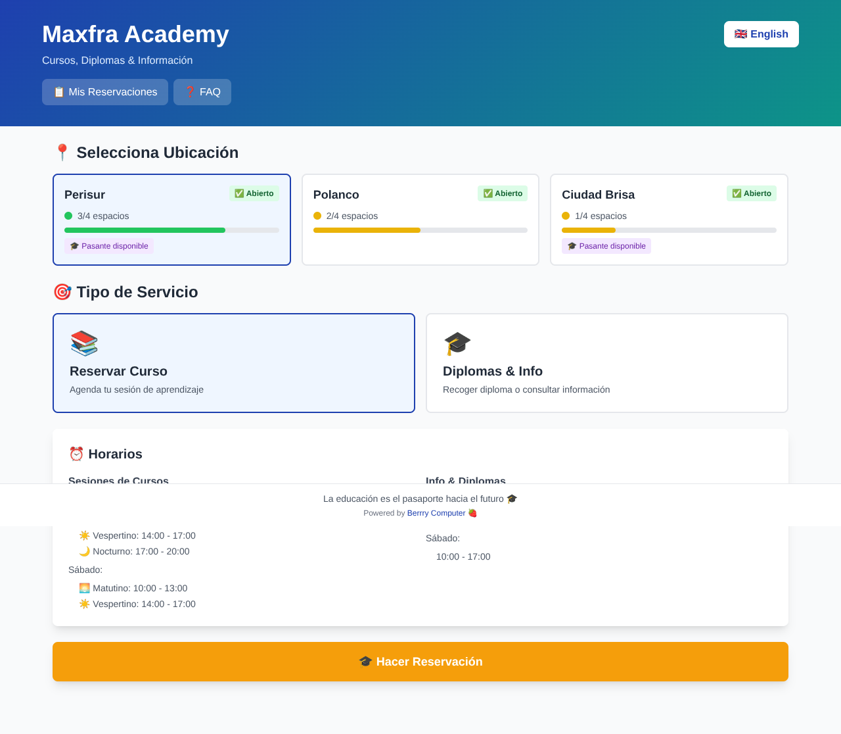The image size is (841, 734).
Task: Click the alarm clock icon beside Horarios
Action: [x=77, y=453]
